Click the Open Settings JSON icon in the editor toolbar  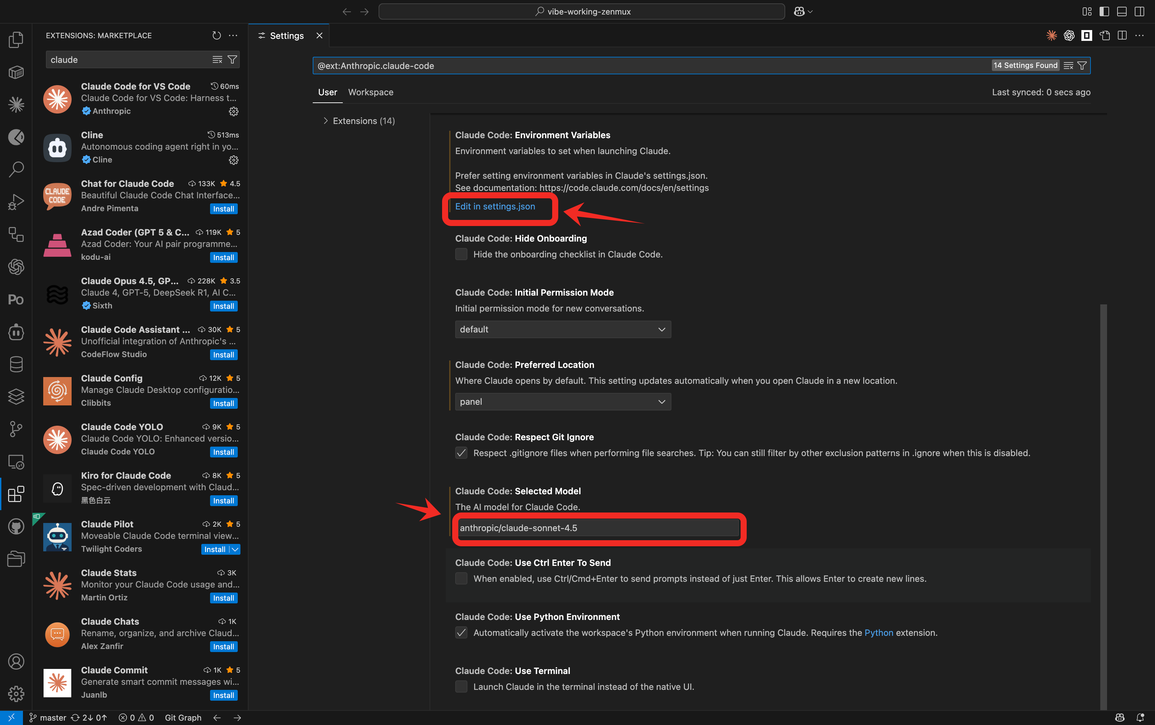1105,35
